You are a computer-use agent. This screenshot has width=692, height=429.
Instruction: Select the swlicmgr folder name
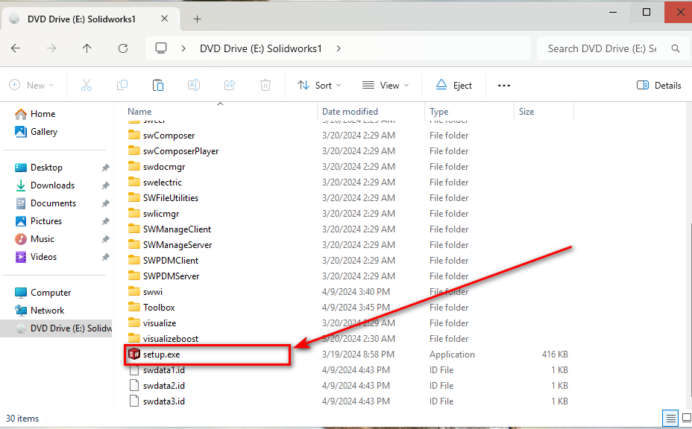click(161, 214)
